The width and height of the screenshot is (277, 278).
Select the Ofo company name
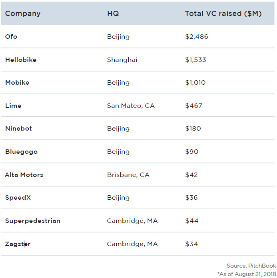click(x=11, y=37)
